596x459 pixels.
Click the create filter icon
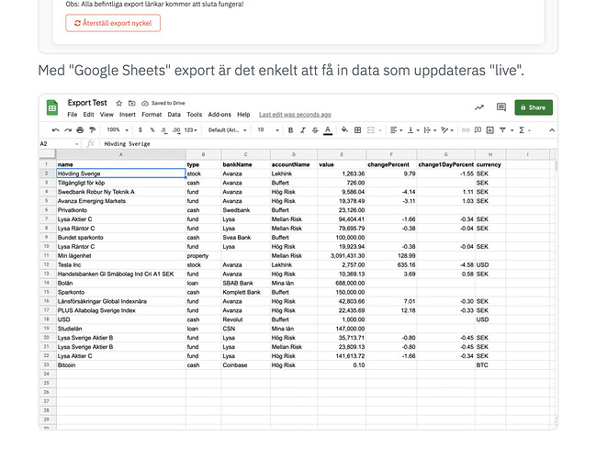502,130
